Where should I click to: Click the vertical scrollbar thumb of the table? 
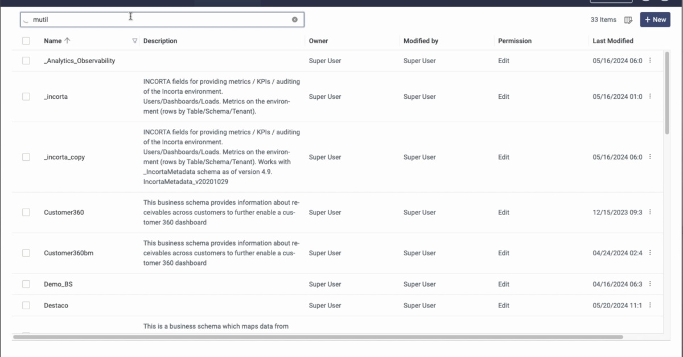[x=667, y=94]
